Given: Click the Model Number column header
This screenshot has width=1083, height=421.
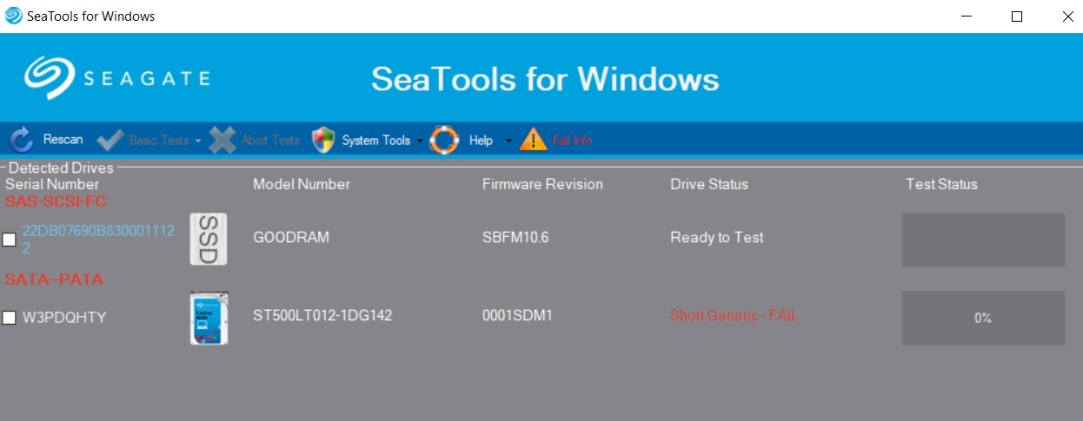Looking at the screenshot, I should click(x=302, y=184).
